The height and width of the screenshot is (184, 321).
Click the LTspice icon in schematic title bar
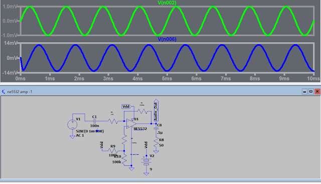tap(4, 91)
